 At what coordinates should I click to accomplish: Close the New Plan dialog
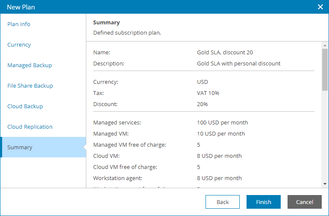click(x=320, y=7)
